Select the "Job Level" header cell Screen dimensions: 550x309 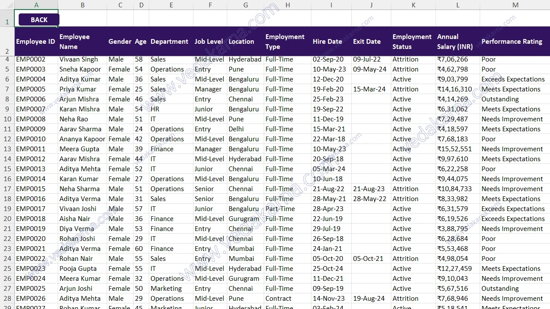point(210,42)
